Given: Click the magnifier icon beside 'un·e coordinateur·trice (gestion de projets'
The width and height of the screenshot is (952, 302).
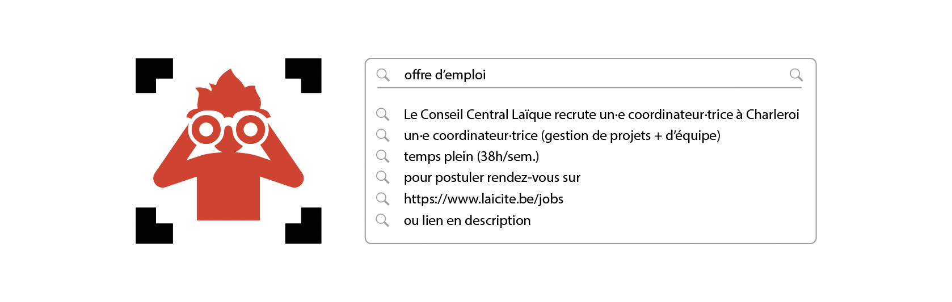Looking at the screenshot, I should [x=382, y=135].
